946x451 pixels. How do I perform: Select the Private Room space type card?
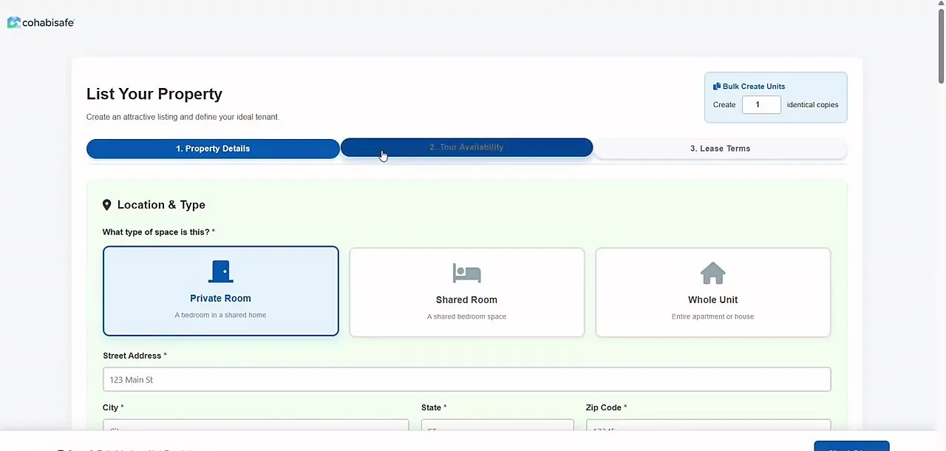coord(221,291)
